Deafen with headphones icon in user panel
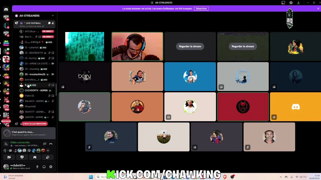Viewport: 321px width, 180px height. [x=44, y=167]
